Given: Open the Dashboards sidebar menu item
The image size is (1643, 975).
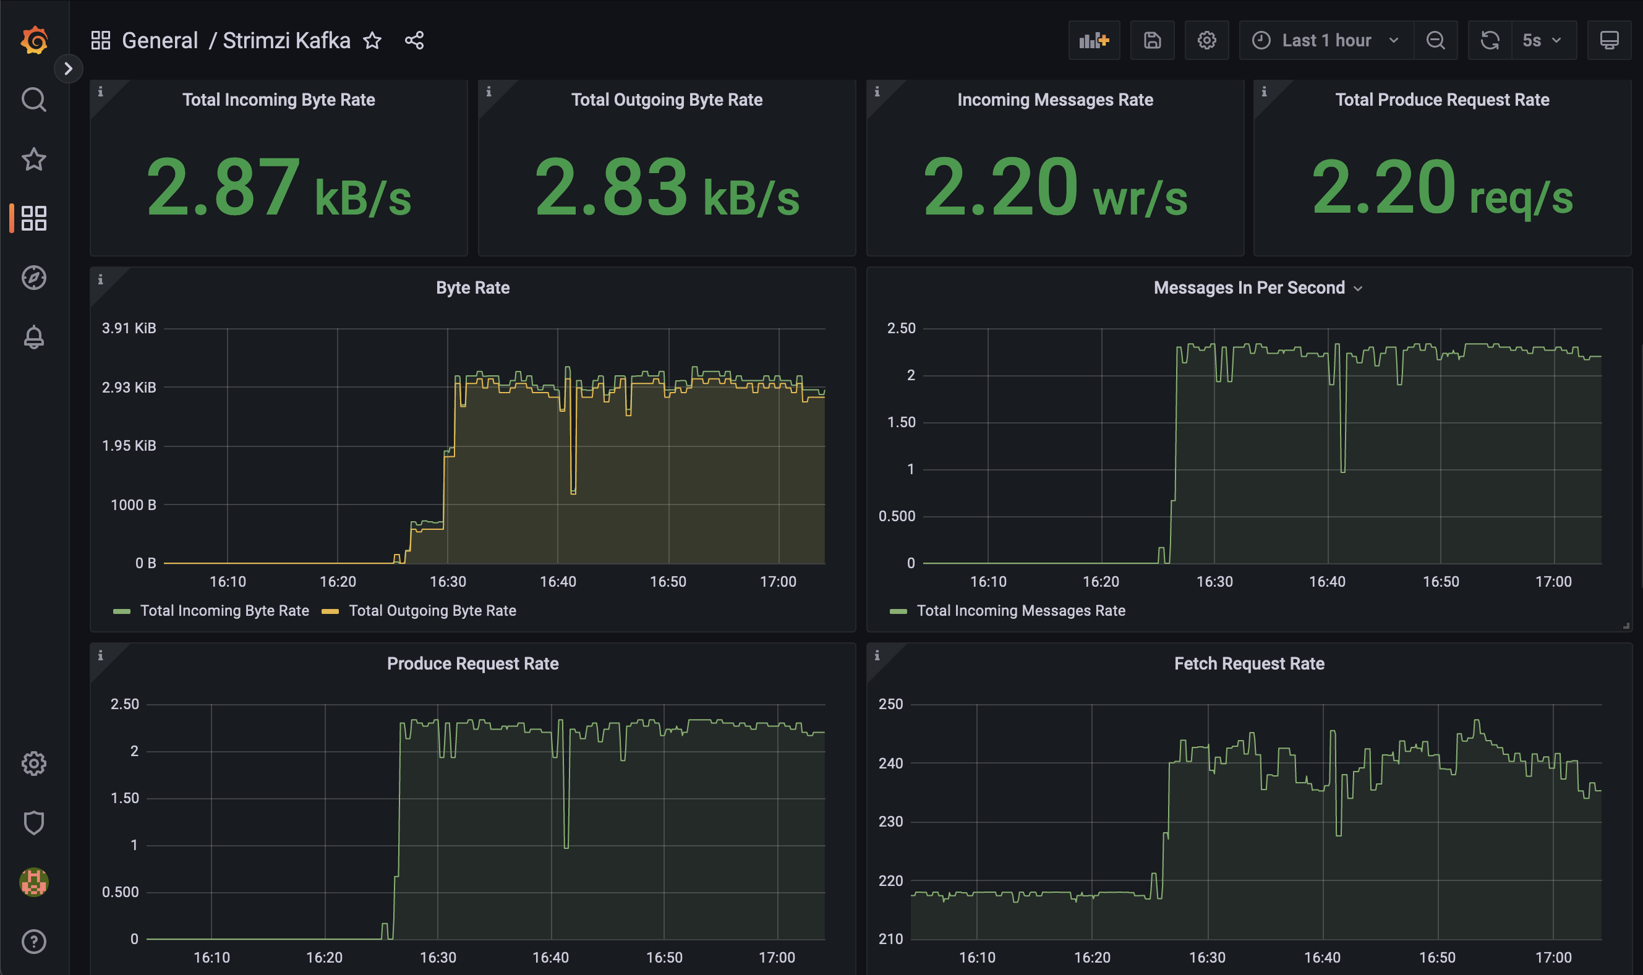Looking at the screenshot, I should click(x=34, y=218).
